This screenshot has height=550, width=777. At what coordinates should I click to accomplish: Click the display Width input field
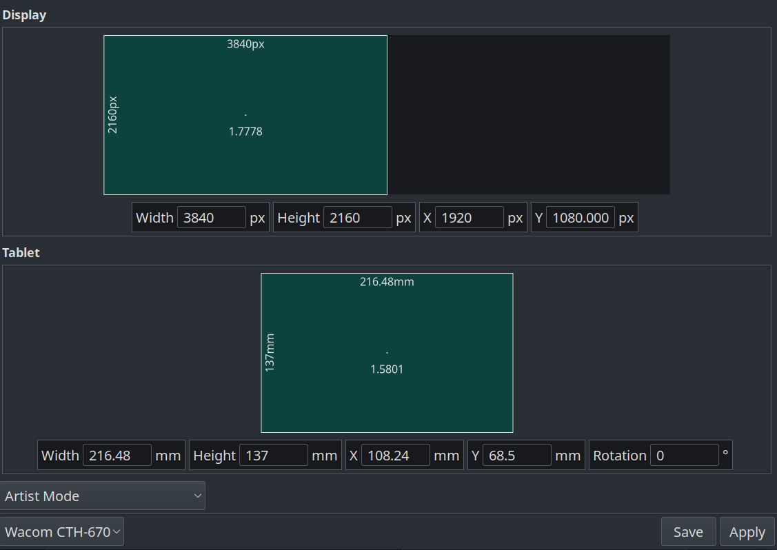tap(211, 217)
